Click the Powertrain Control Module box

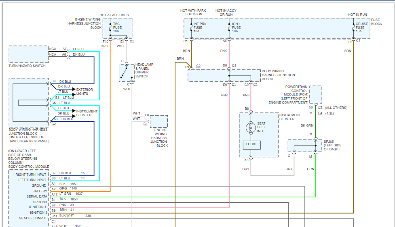[315, 95]
